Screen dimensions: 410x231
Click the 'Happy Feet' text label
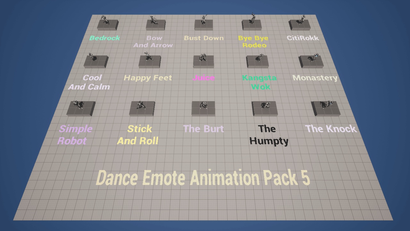[148, 78]
